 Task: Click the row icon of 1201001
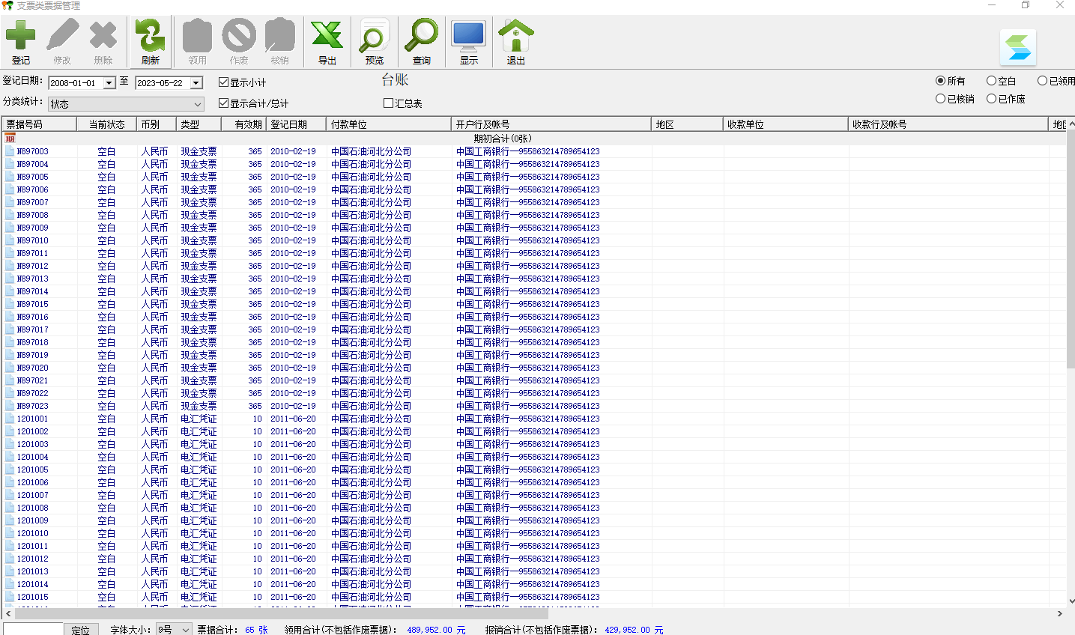tap(10, 419)
